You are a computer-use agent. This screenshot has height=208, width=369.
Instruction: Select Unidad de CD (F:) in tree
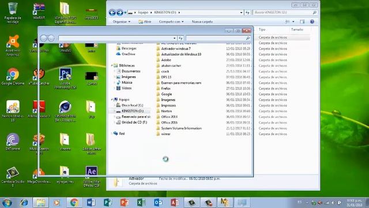tap(132, 122)
